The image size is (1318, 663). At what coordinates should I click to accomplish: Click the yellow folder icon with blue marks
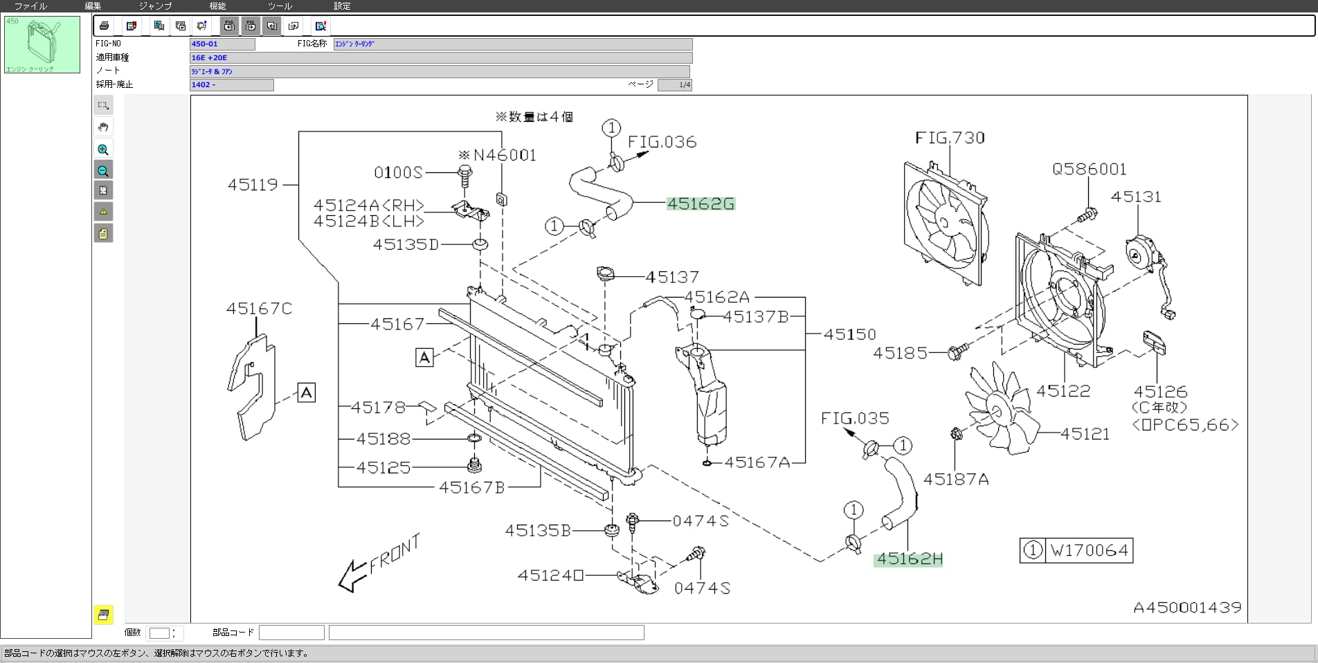[x=201, y=26]
